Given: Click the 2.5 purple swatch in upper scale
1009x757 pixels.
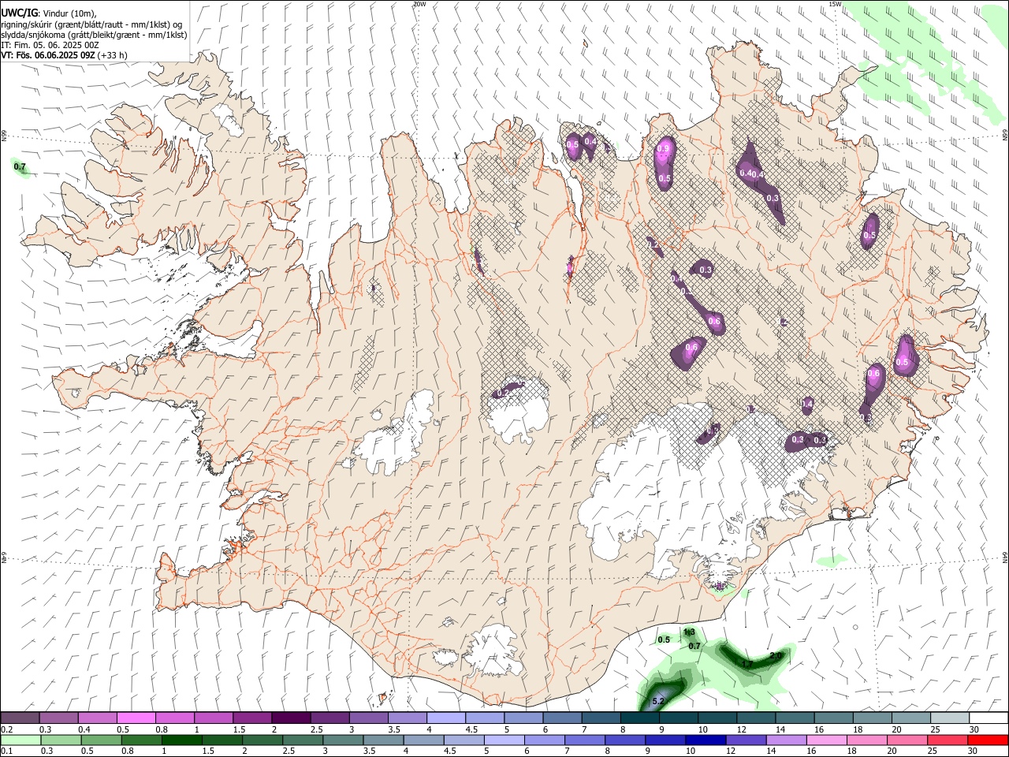Looking at the screenshot, I should (330, 718).
